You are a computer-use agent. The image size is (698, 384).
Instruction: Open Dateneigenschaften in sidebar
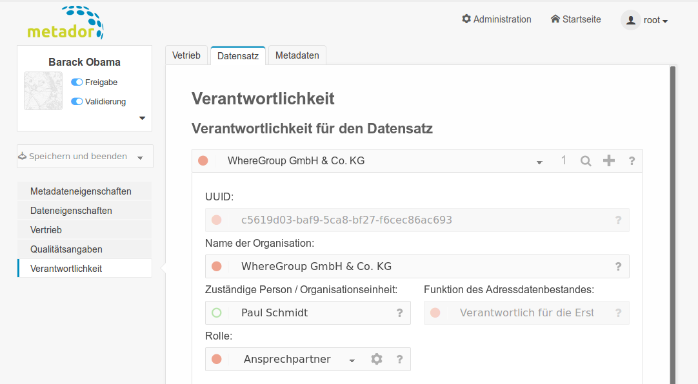[x=85, y=211]
